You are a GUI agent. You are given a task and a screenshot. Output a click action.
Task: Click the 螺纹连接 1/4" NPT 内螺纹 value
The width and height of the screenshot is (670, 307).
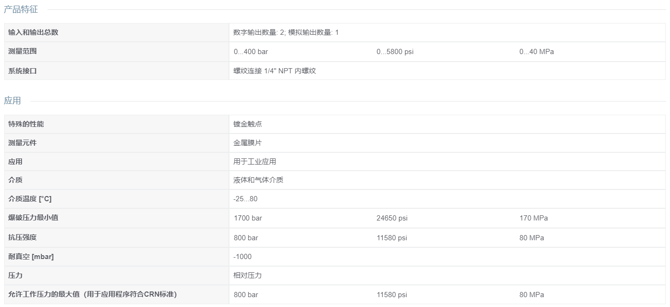[x=275, y=71]
